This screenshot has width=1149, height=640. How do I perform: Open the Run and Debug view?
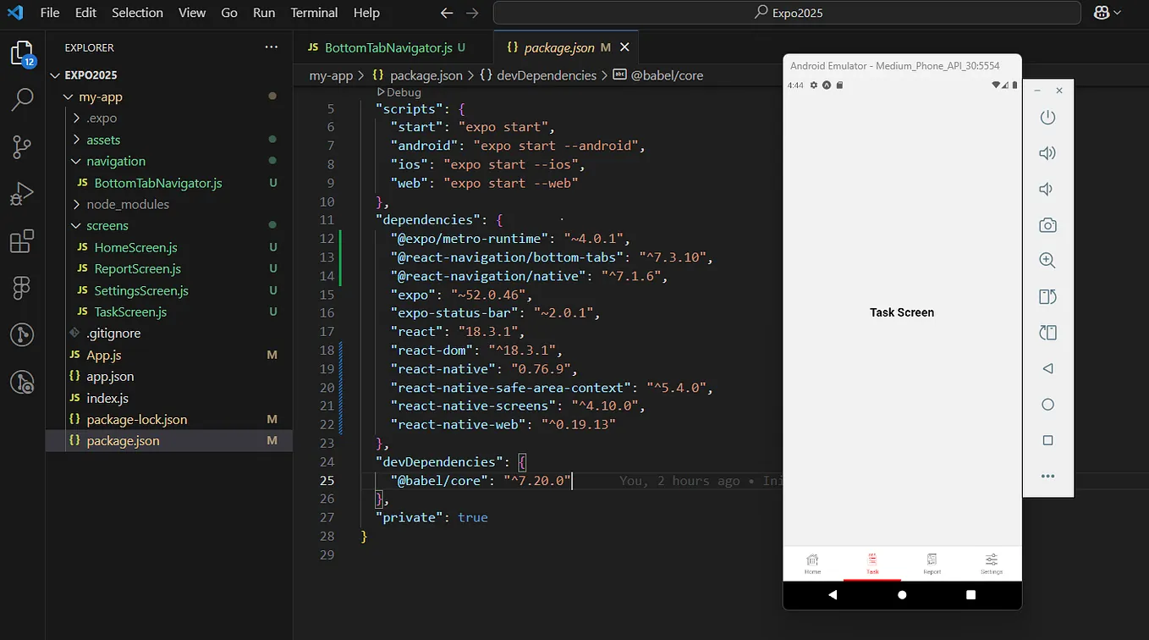tap(22, 193)
